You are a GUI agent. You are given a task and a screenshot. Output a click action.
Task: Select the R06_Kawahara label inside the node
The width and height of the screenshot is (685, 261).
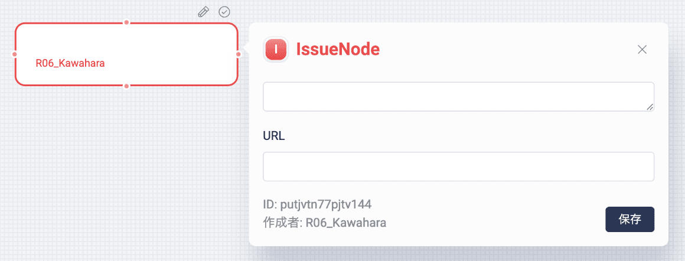pos(70,63)
